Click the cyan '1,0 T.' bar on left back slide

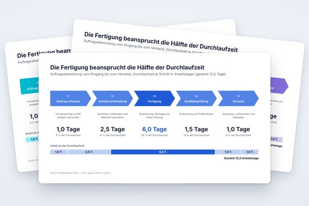32,140
